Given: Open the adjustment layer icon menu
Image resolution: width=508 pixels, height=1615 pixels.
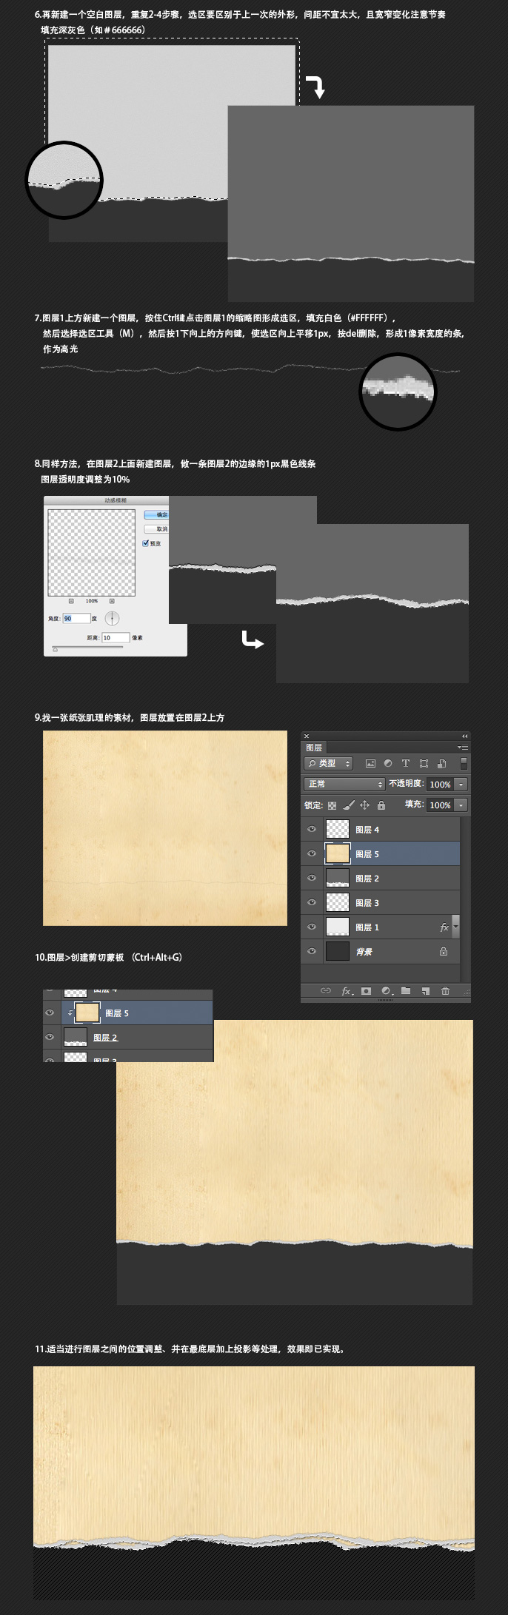Looking at the screenshot, I should tap(387, 990).
